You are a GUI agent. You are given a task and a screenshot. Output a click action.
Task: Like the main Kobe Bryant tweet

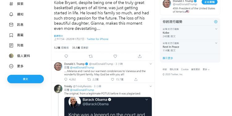(x=115, y=56)
